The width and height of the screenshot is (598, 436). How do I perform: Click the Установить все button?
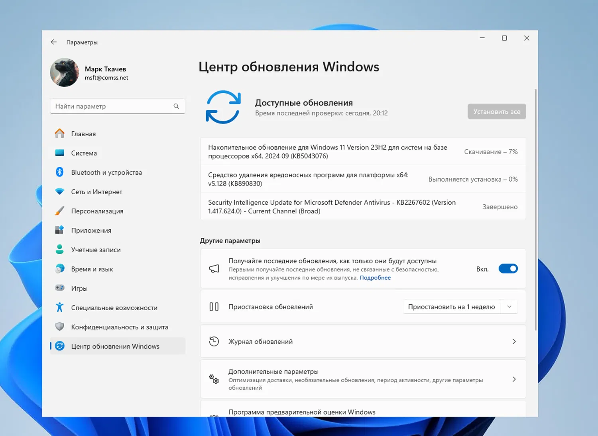(497, 111)
